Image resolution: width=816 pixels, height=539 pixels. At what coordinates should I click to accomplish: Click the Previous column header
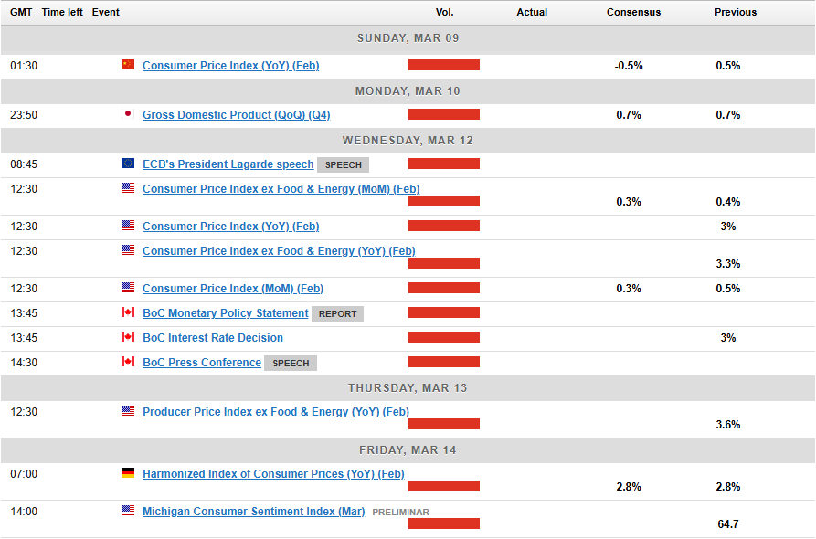pyautogui.click(x=736, y=12)
